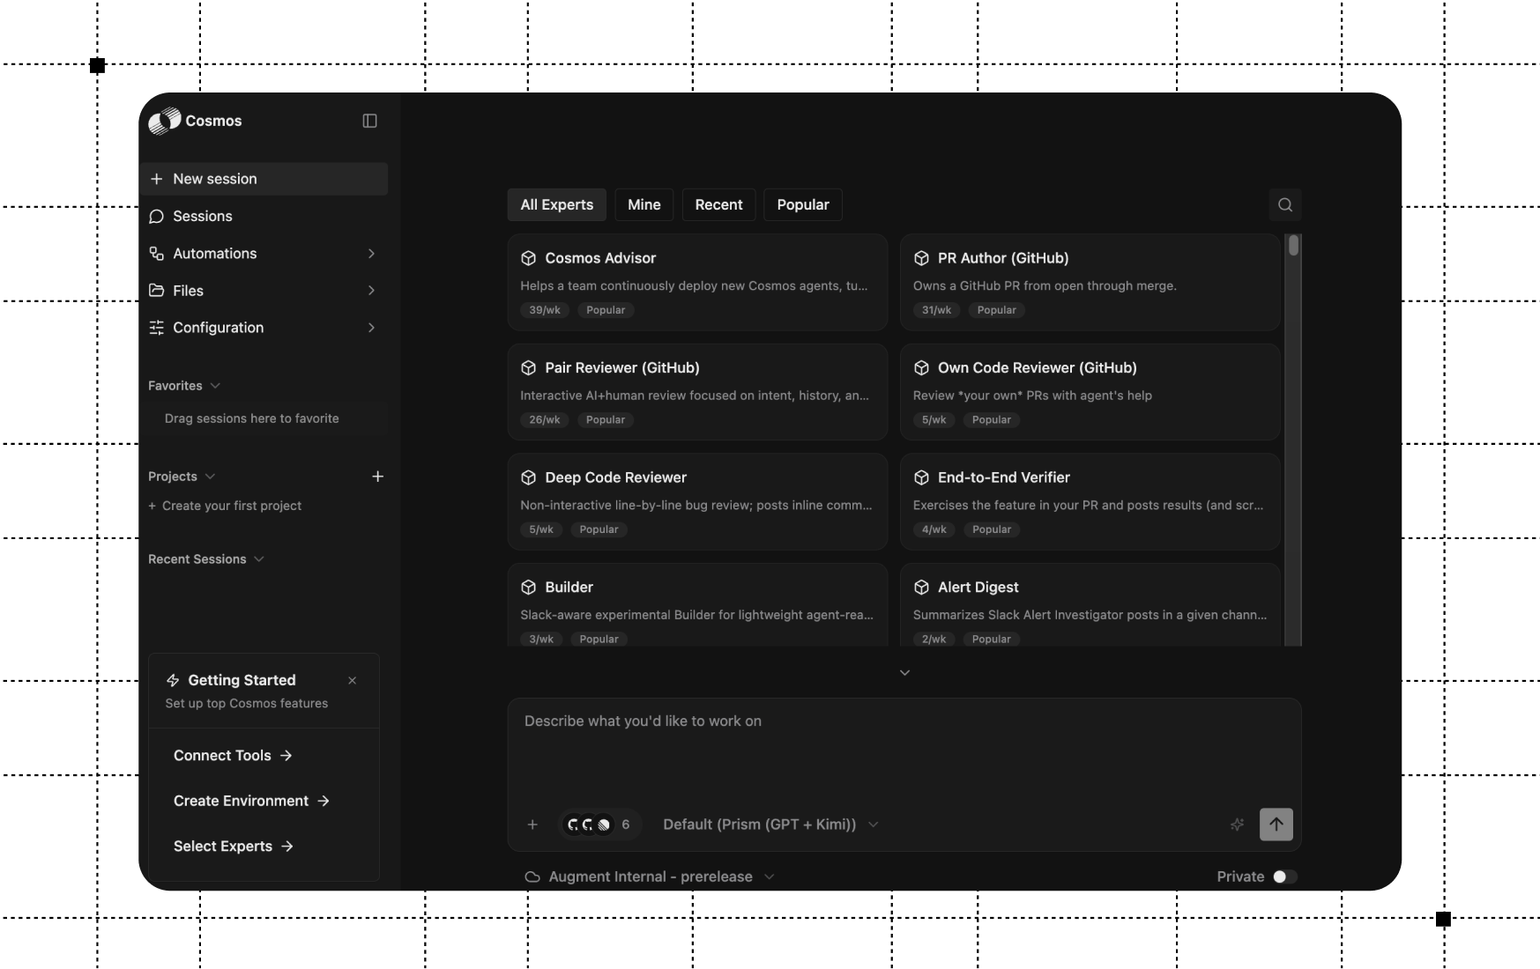Click the cube icon on Cosmos Advisor
The height and width of the screenshot is (969, 1540).
[x=529, y=258]
